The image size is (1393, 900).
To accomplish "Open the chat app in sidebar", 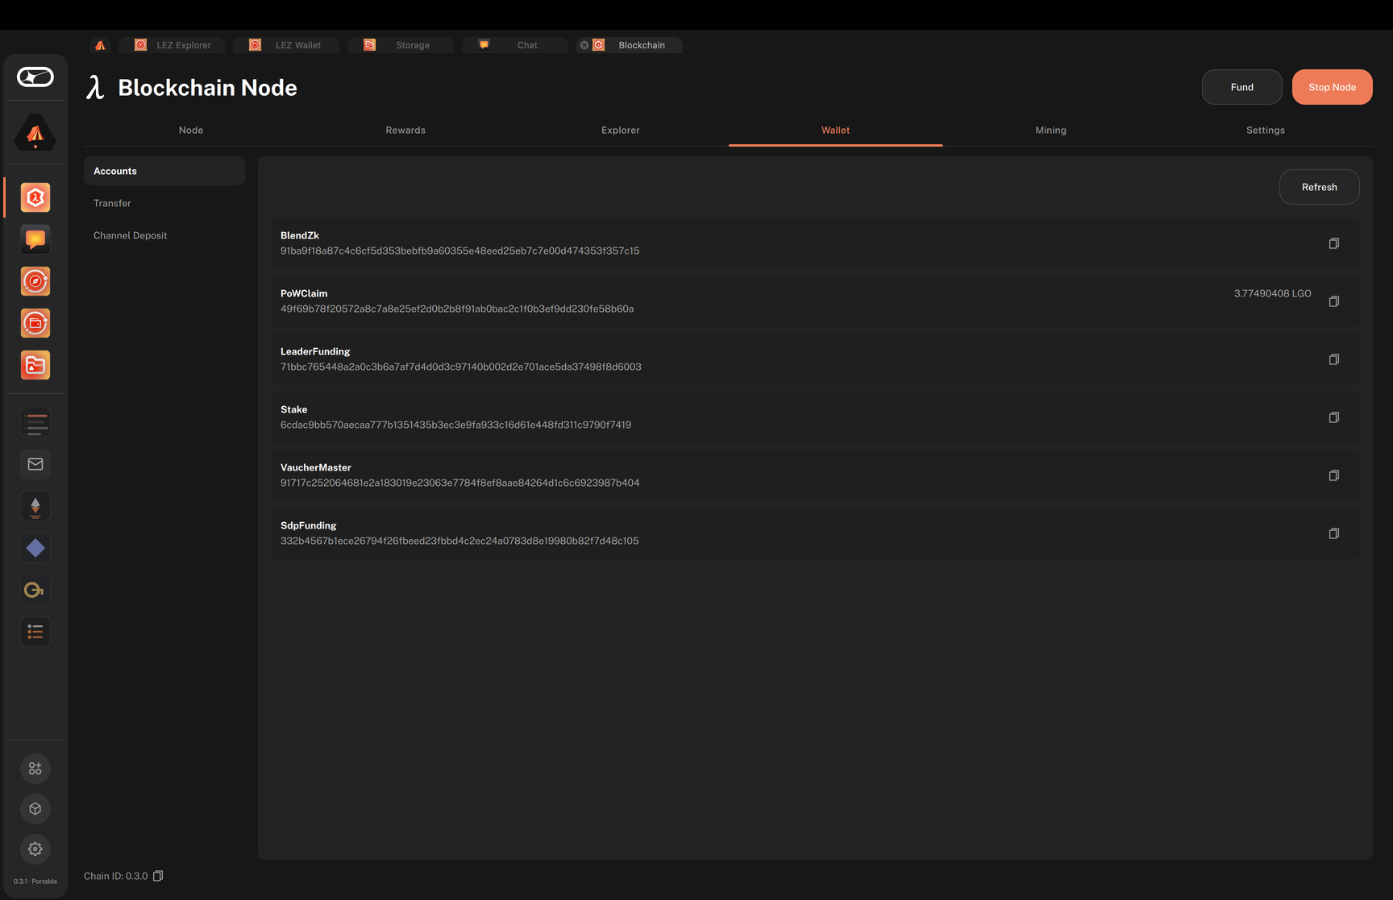I will click(x=35, y=239).
